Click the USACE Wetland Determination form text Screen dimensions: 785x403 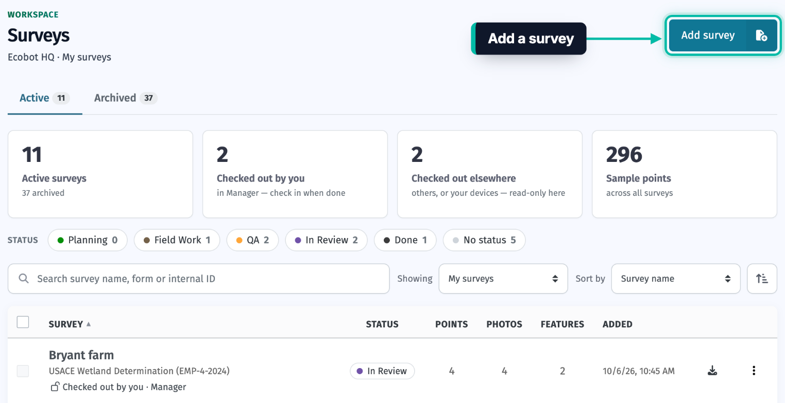(x=139, y=371)
